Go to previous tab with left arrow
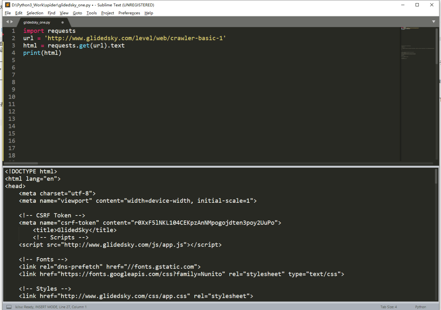 point(7,22)
